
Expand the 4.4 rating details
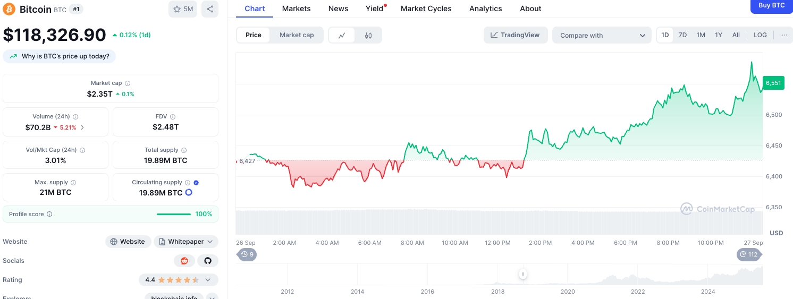[208, 280]
